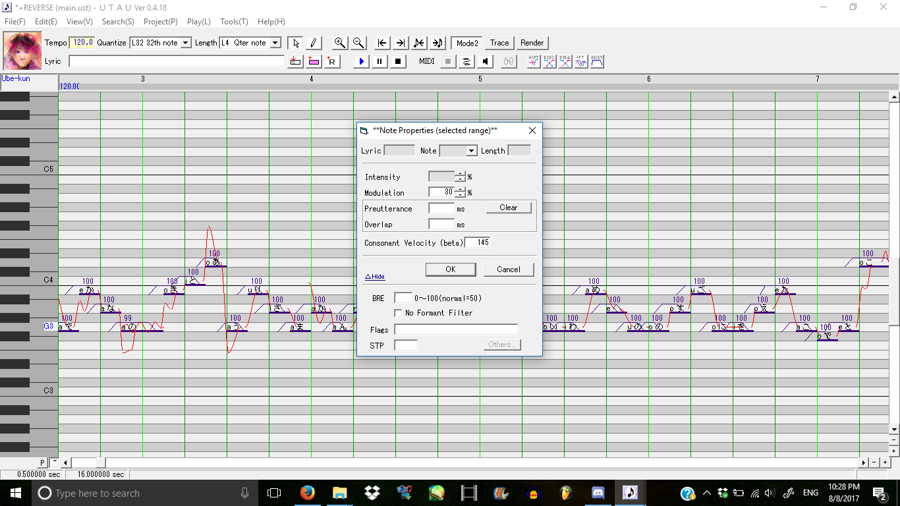Open the Action Center notifications
This screenshot has height=506, width=900.
880,492
